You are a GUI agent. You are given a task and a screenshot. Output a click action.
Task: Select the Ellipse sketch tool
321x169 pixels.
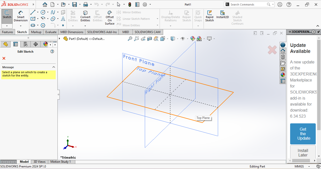(53, 19)
